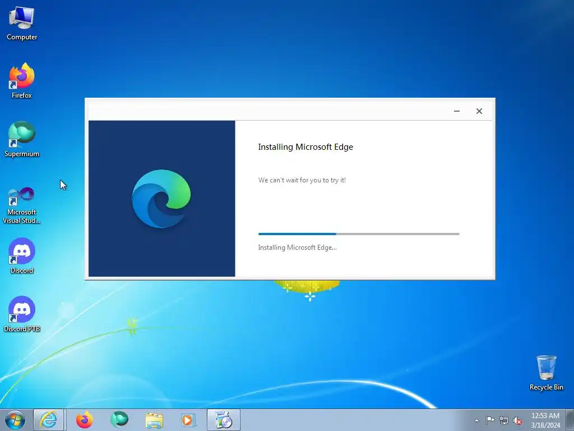Open the clock showing 12:53 AM
Viewport: 574px width, 431px height.
[545, 420]
